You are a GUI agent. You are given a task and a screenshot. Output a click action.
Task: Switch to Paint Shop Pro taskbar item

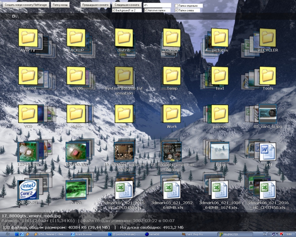[x=192, y=234]
